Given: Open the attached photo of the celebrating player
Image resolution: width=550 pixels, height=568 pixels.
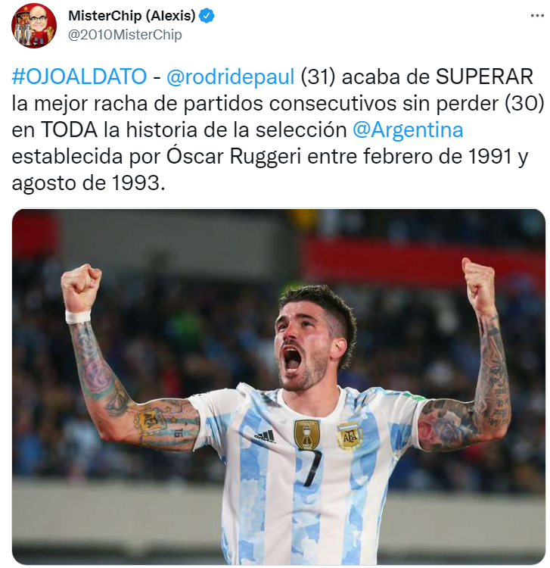Looking at the screenshot, I should coord(278,387).
